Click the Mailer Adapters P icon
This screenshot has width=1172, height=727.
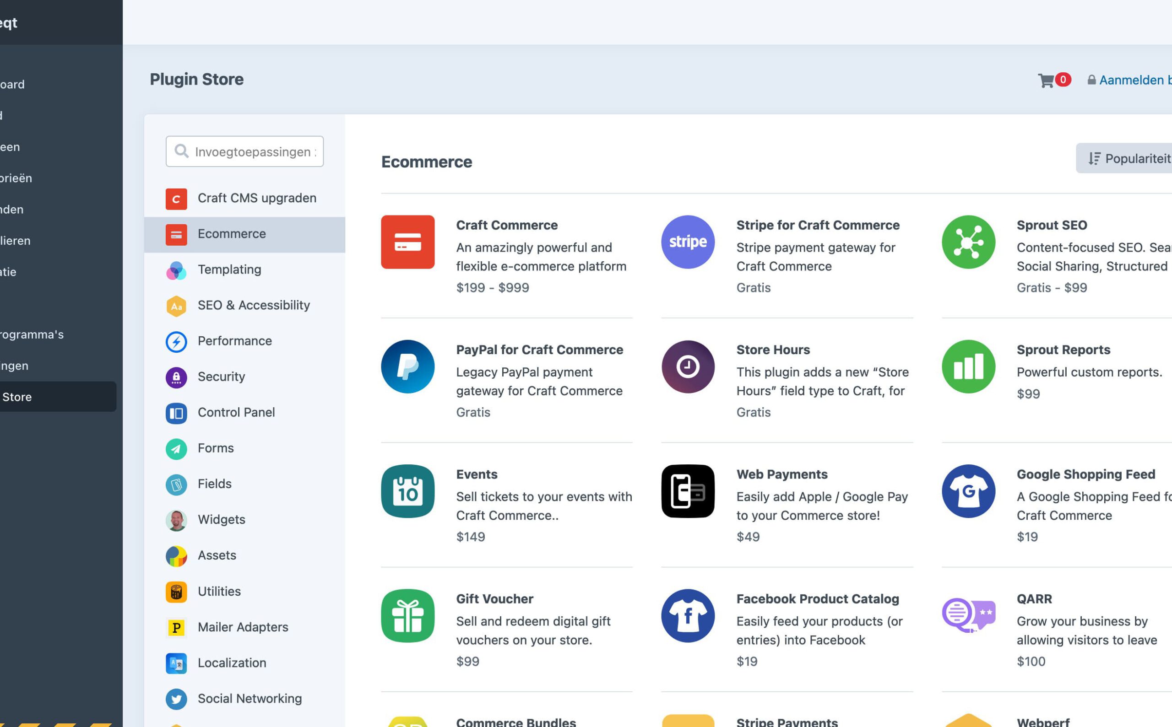pyautogui.click(x=176, y=627)
